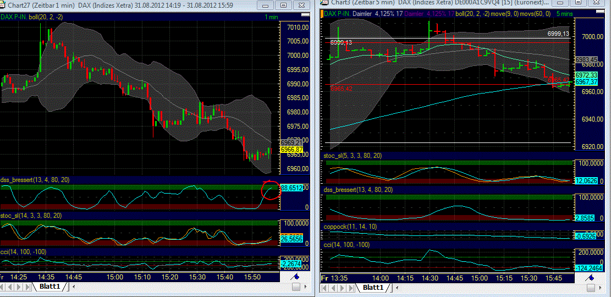
Task: Click Chart27 horizontal scrollbar thumb
Action: tap(296, 287)
